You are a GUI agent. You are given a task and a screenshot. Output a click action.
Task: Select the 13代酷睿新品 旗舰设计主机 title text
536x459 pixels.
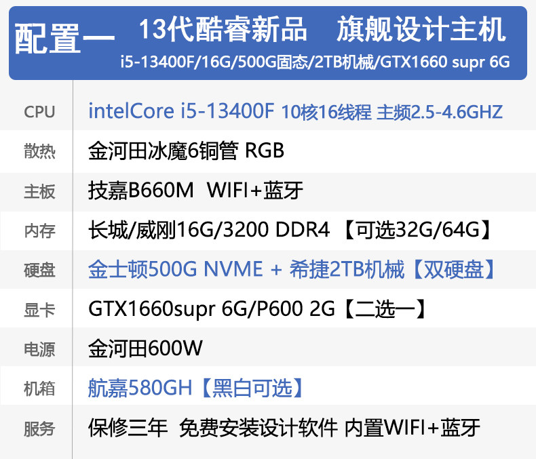click(322, 29)
